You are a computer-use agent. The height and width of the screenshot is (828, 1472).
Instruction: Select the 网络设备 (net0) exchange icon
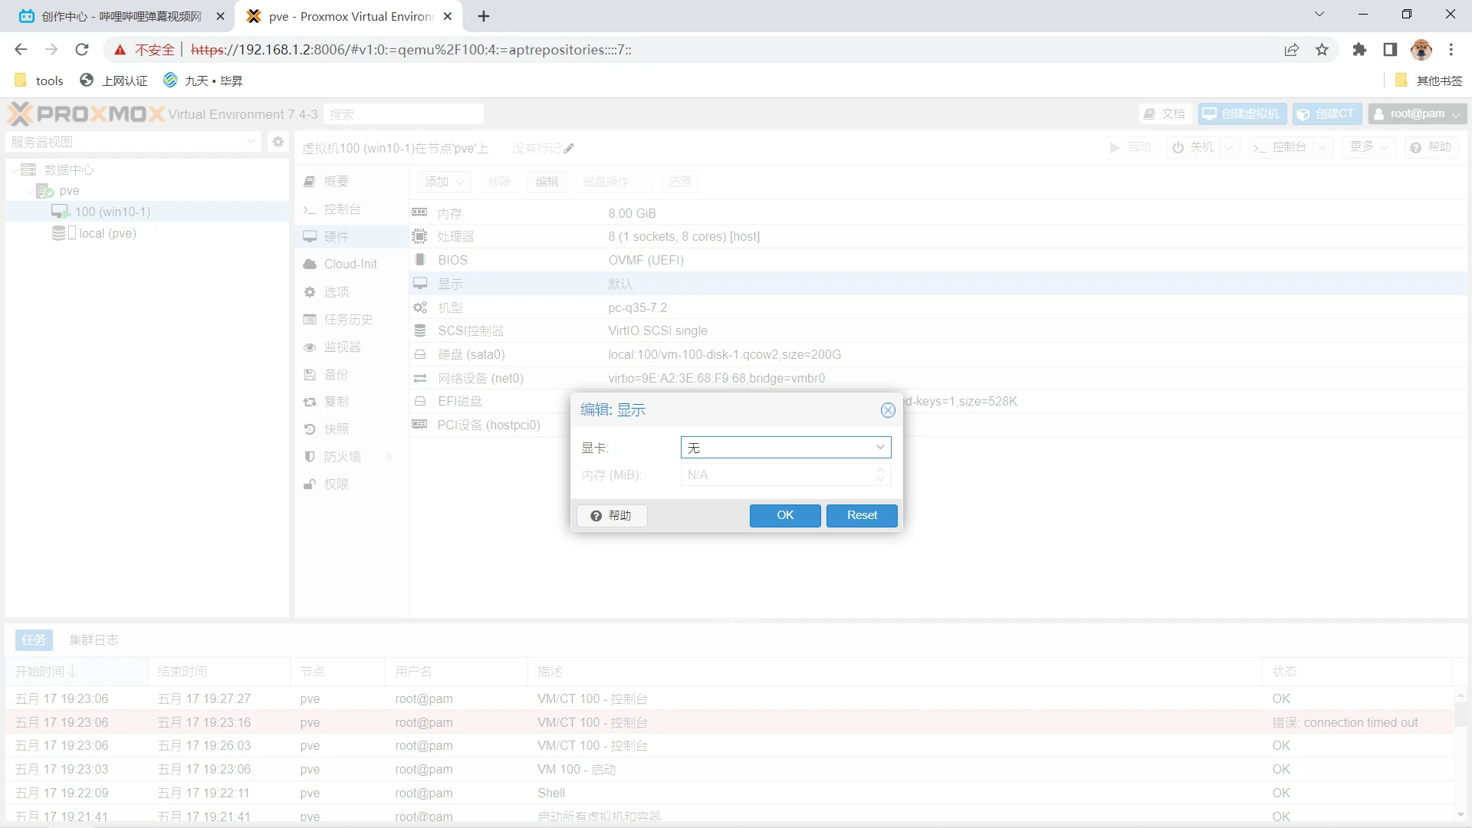pos(420,378)
